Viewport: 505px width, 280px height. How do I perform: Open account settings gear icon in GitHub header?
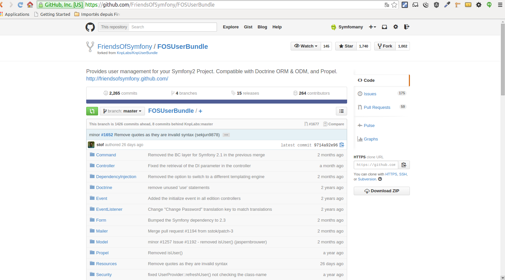(396, 27)
